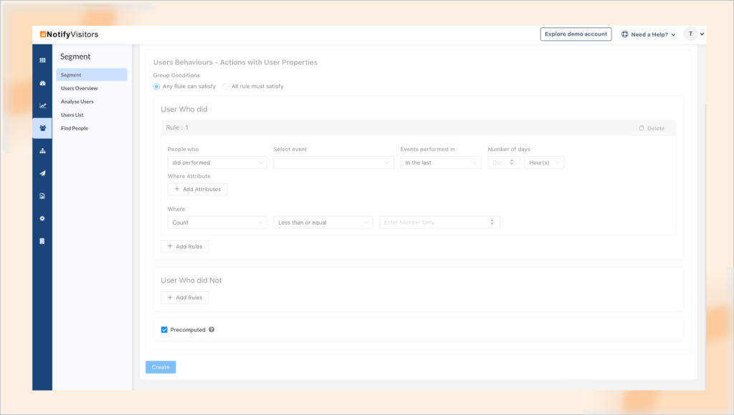Click the Rule : 1 header text
The width and height of the screenshot is (734, 415).
[x=177, y=127]
